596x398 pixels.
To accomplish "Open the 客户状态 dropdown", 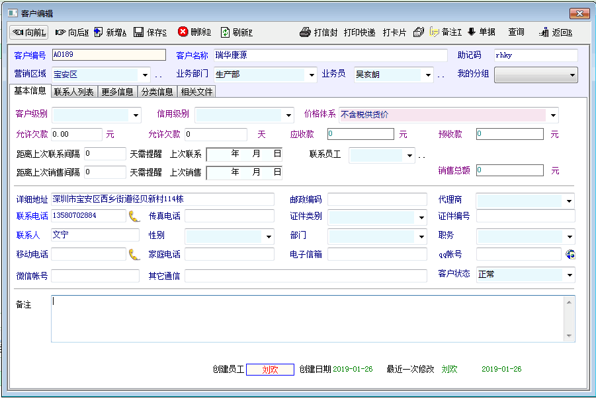I will pos(569,275).
